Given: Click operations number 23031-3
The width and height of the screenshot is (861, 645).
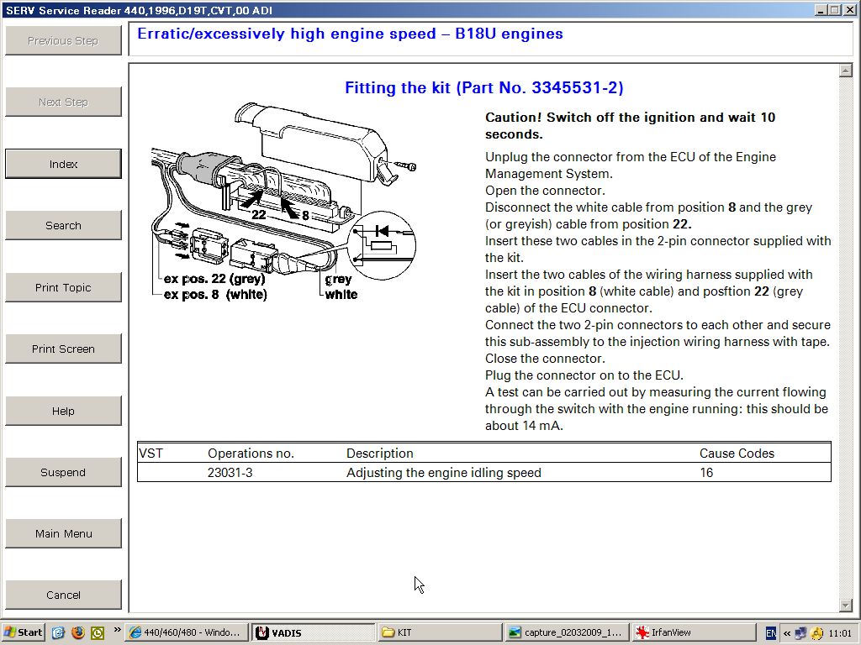Looking at the screenshot, I should [230, 473].
